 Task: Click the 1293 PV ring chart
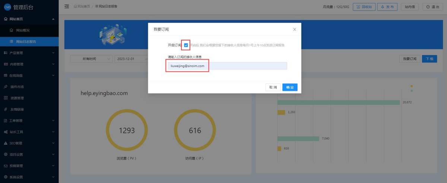pyautogui.click(x=127, y=130)
